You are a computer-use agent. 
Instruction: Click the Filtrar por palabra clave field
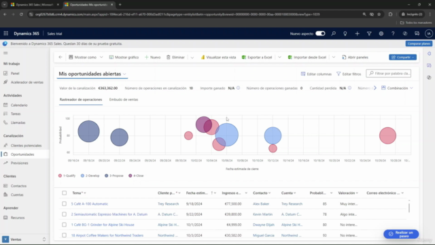point(388,73)
